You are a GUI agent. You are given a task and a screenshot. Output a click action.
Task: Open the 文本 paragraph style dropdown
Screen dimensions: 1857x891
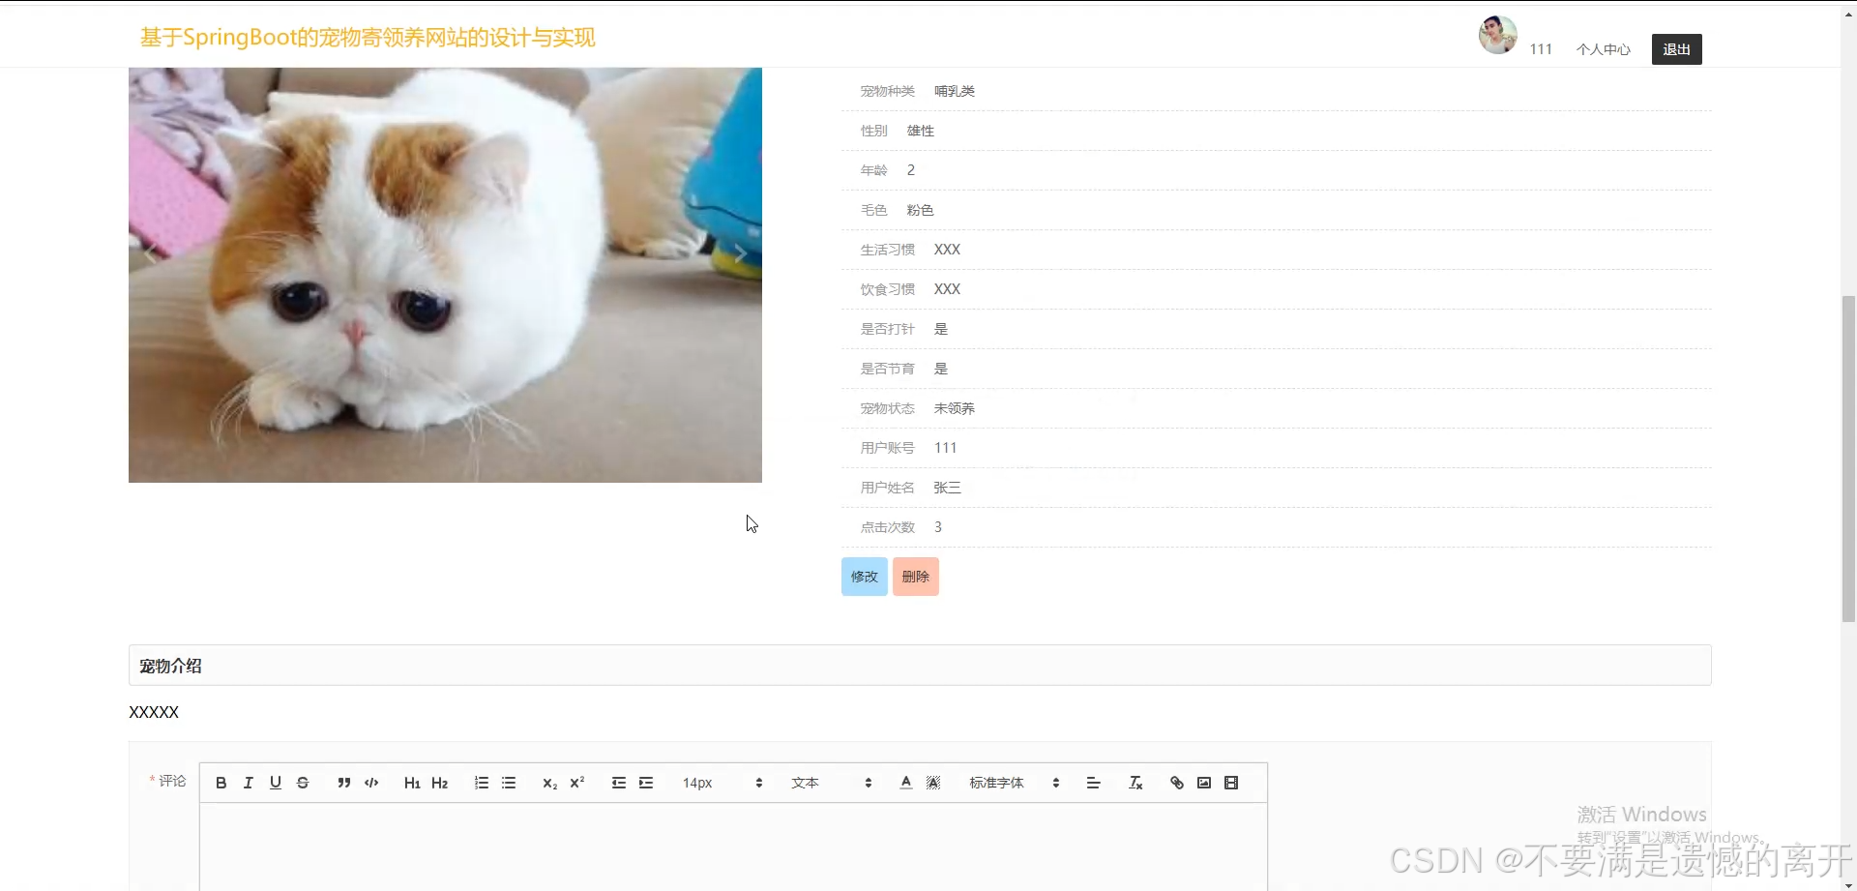(832, 783)
